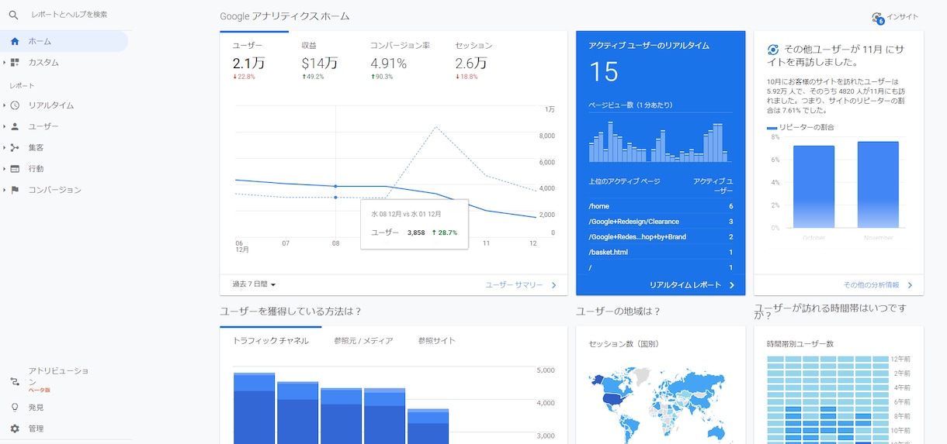Select the セッション metric tab
Image resolution: width=947 pixels, height=444 pixels.
point(473,59)
